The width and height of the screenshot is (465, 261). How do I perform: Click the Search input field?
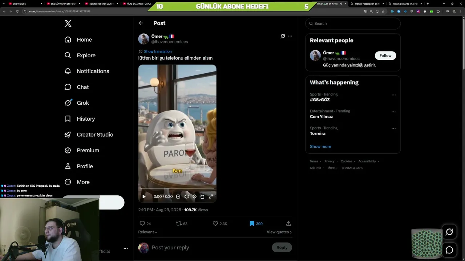point(353,24)
